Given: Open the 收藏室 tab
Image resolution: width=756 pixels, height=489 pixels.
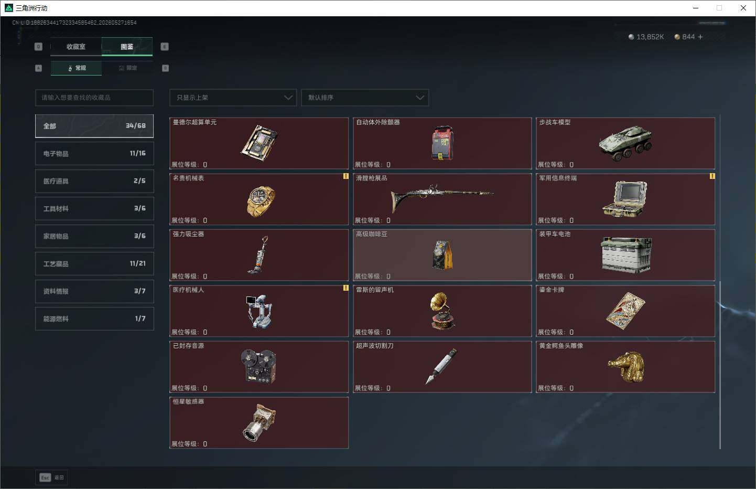Looking at the screenshot, I should pos(76,47).
